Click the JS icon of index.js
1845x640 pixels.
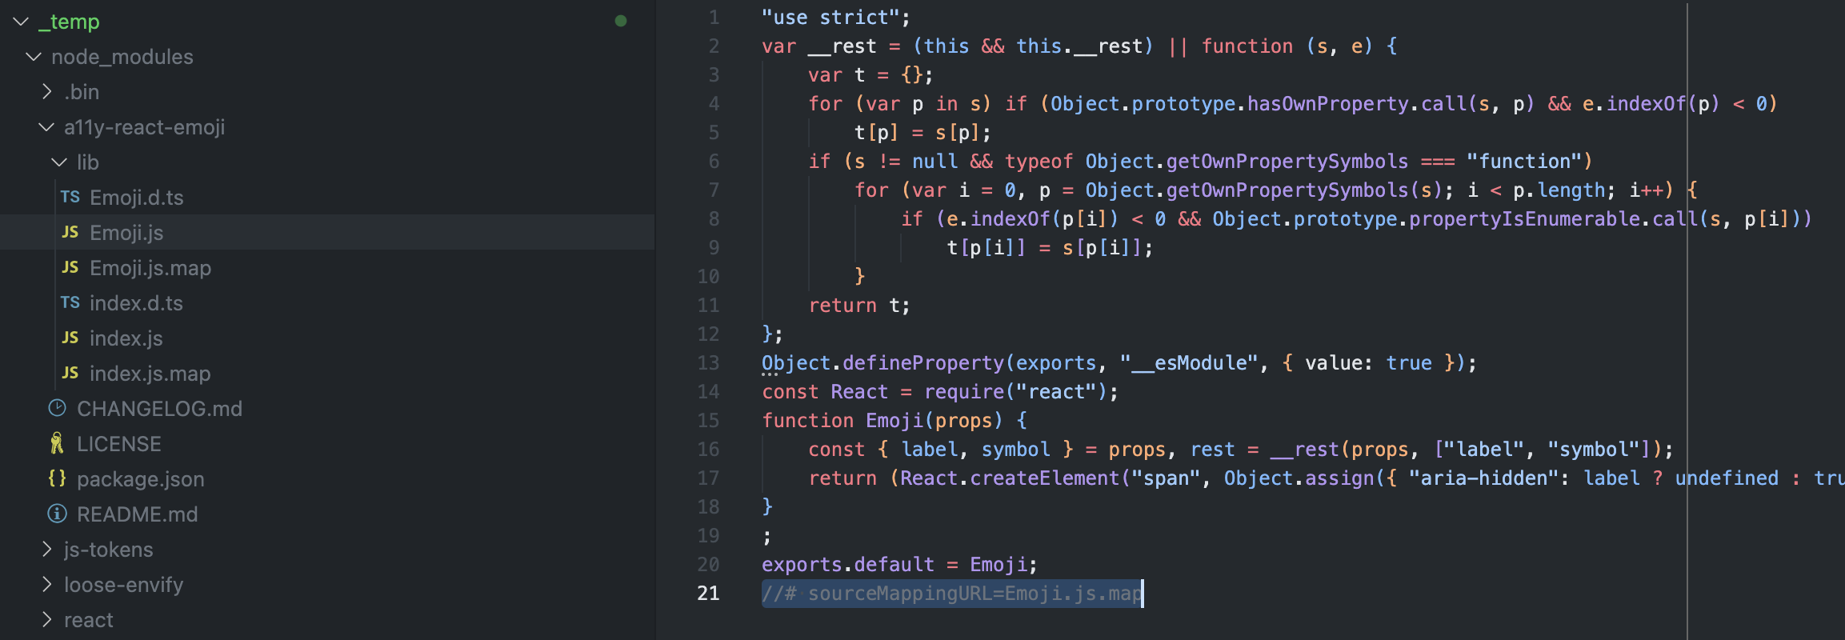[x=70, y=338]
